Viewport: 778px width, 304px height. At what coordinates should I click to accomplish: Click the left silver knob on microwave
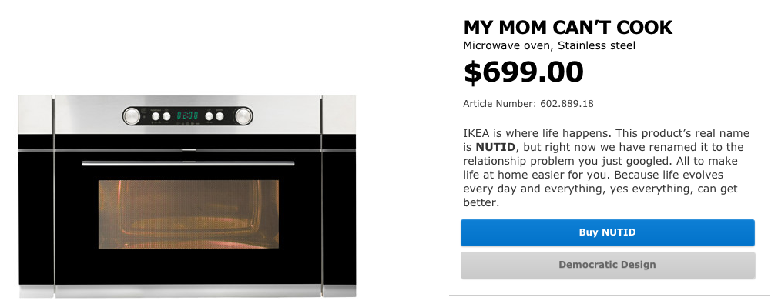[x=132, y=116]
